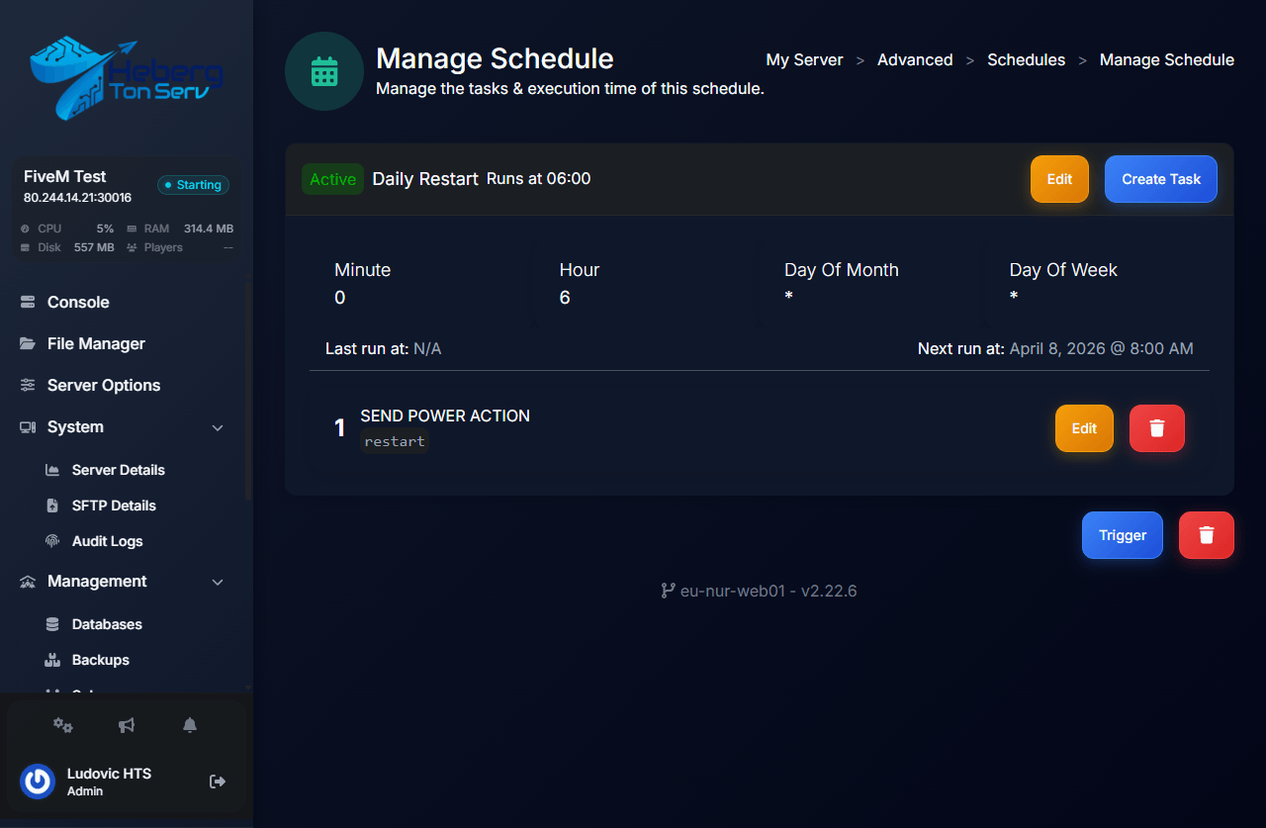Screen dimensions: 1266x828
Task: Click the System monitor icon
Action: pos(28,427)
